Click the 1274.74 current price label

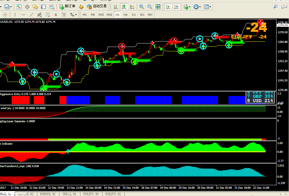(283, 25)
